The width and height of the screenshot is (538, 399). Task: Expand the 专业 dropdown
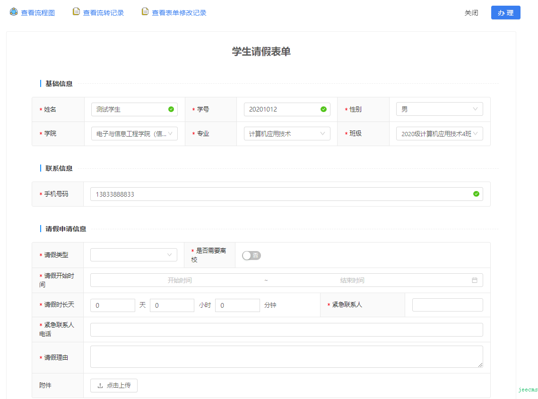286,134
